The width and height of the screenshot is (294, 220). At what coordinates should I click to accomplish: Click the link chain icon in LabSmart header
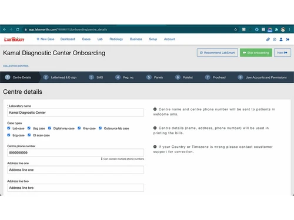point(268,39)
